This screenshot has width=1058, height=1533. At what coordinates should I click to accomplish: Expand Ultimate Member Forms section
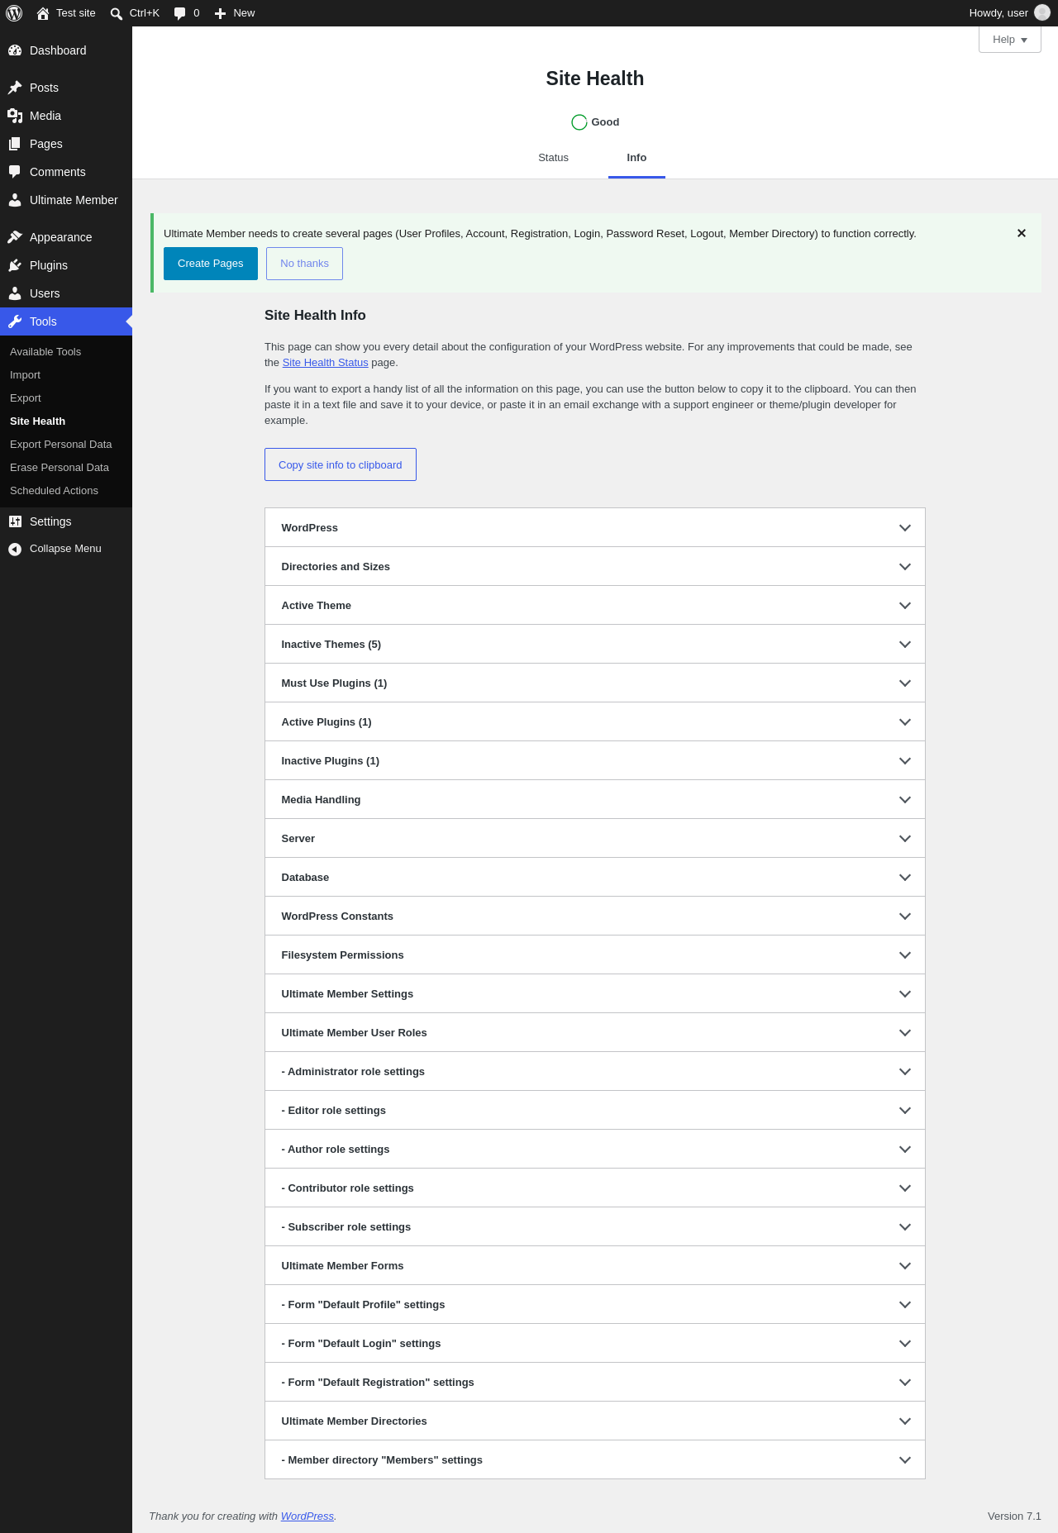click(595, 1265)
